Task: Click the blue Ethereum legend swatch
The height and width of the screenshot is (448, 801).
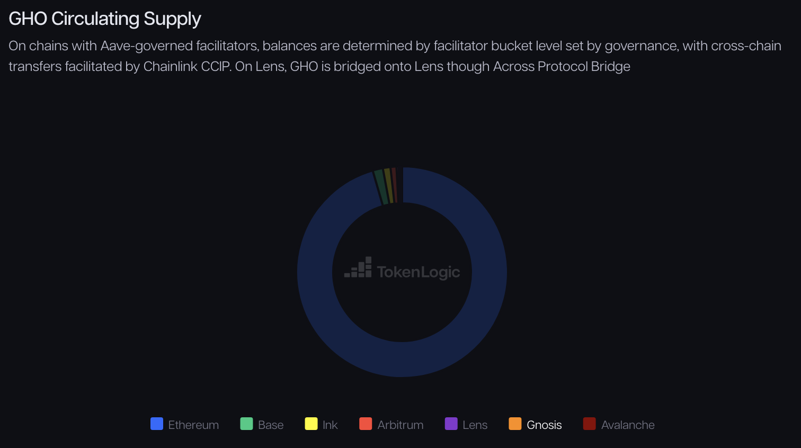Action: coord(157,424)
